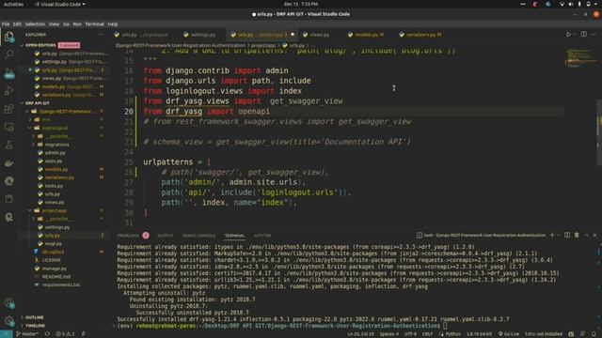Open manage.py in file tree
This screenshot has width=602, height=338.
click(54, 269)
